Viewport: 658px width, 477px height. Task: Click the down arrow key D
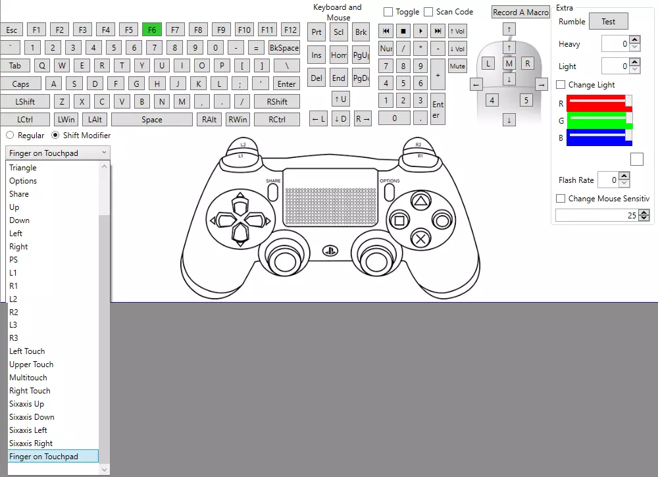coord(340,118)
